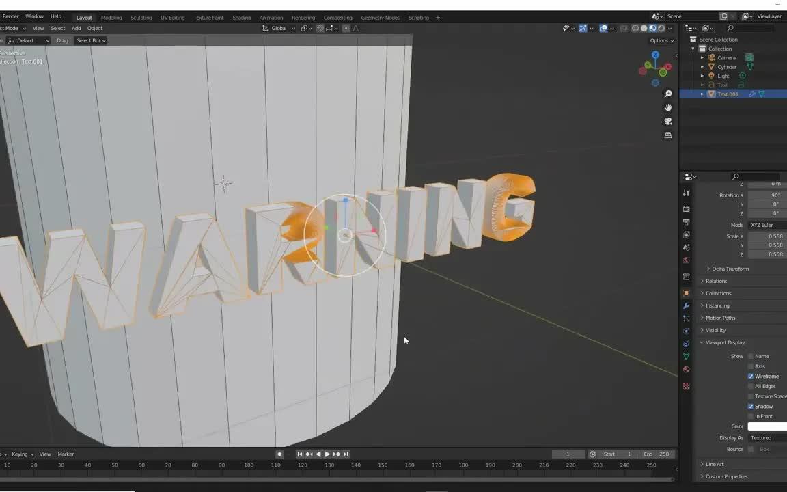Viewport: 787px width, 492px height.
Task: Disable the Wireframe checkbox in Viewport Display
Action: point(751,376)
